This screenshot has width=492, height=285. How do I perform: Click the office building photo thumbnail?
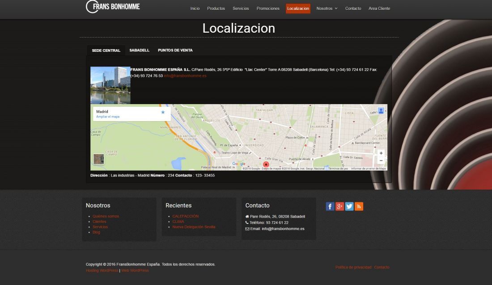[x=110, y=85]
